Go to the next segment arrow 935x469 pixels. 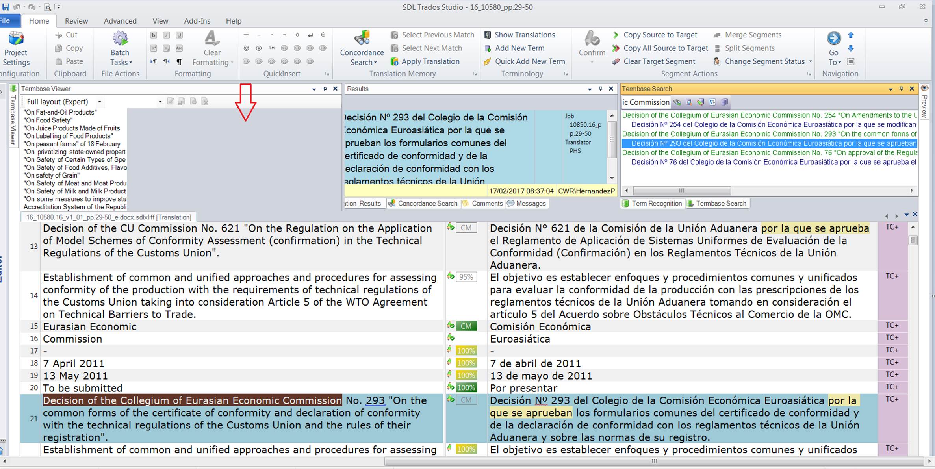tap(851, 48)
